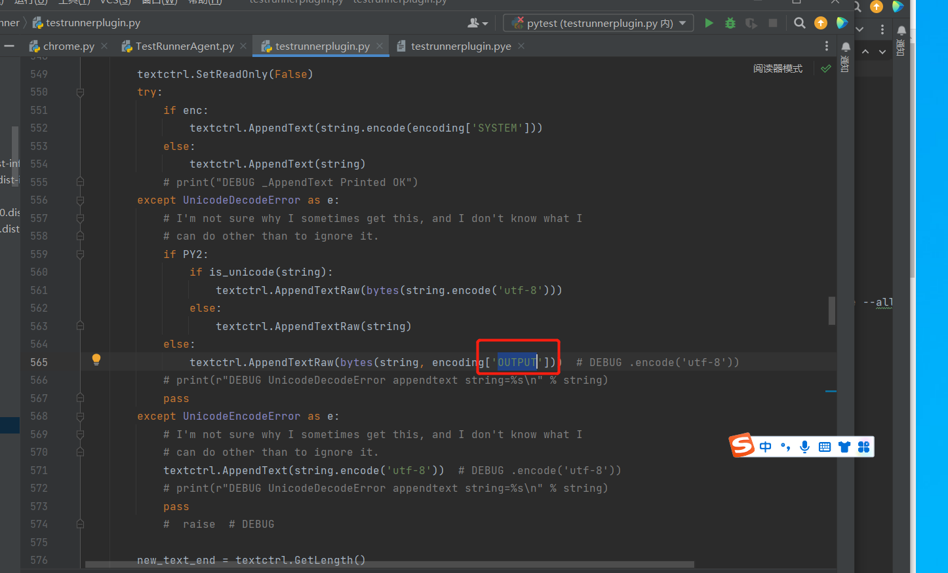The width and height of the screenshot is (948, 573).
Task: Open the shirt skin icon on Sogou bar
Action: click(x=844, y=447)
